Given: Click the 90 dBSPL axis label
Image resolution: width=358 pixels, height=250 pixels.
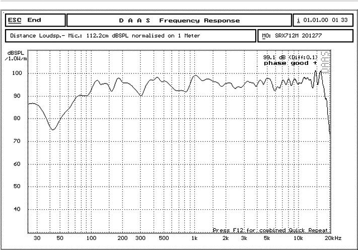Looking at the screenshot, I should (x=17, y=96).
